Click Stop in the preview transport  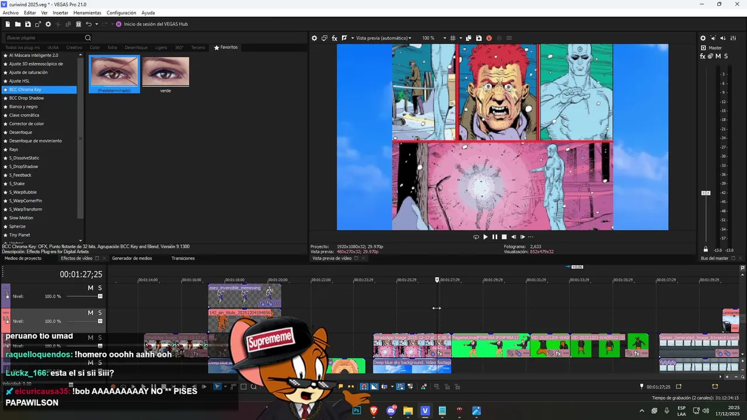(x=504, y=237)
